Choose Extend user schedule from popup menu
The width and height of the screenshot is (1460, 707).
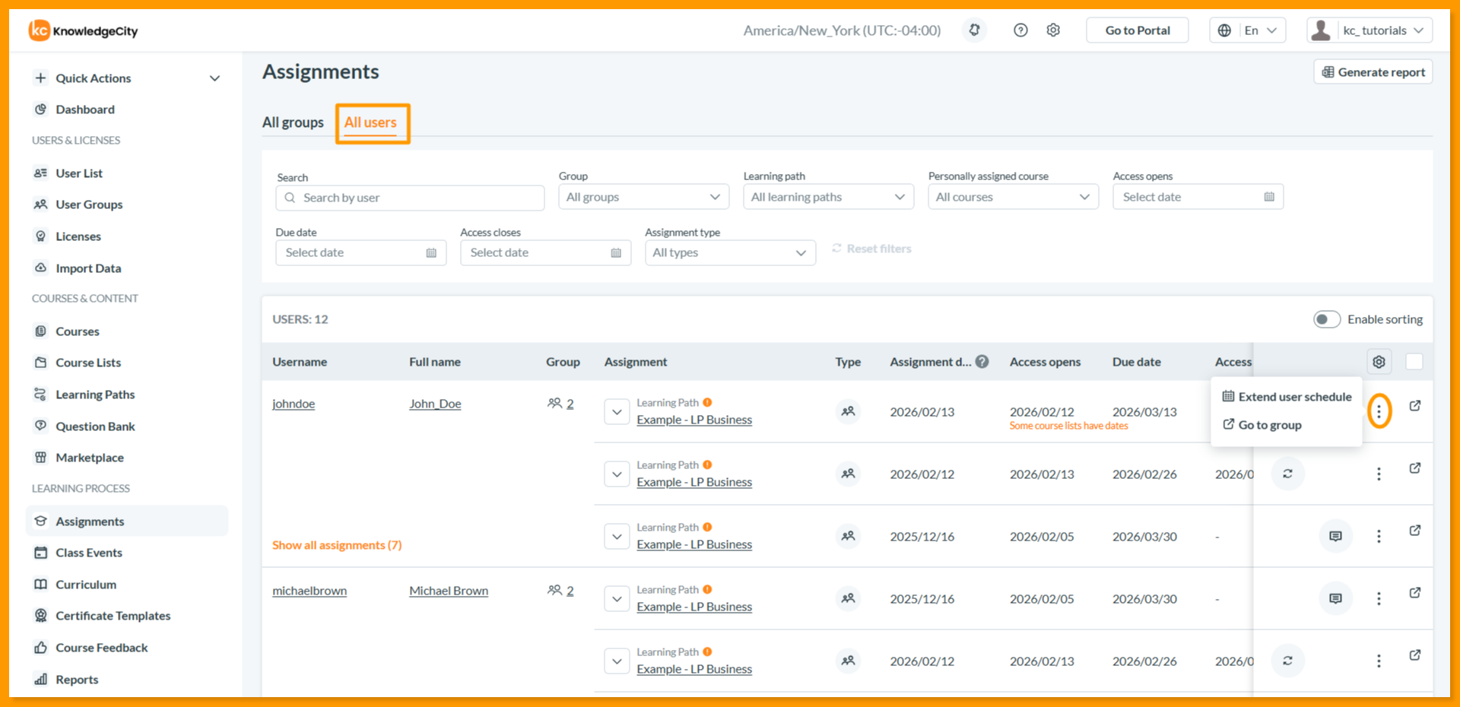coord(1287,397)
